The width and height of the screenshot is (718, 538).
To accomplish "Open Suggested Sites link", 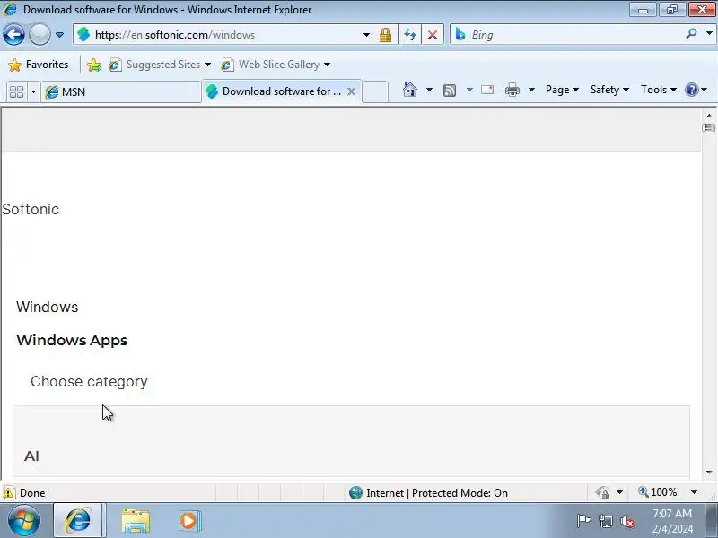I will coord(160,65).
